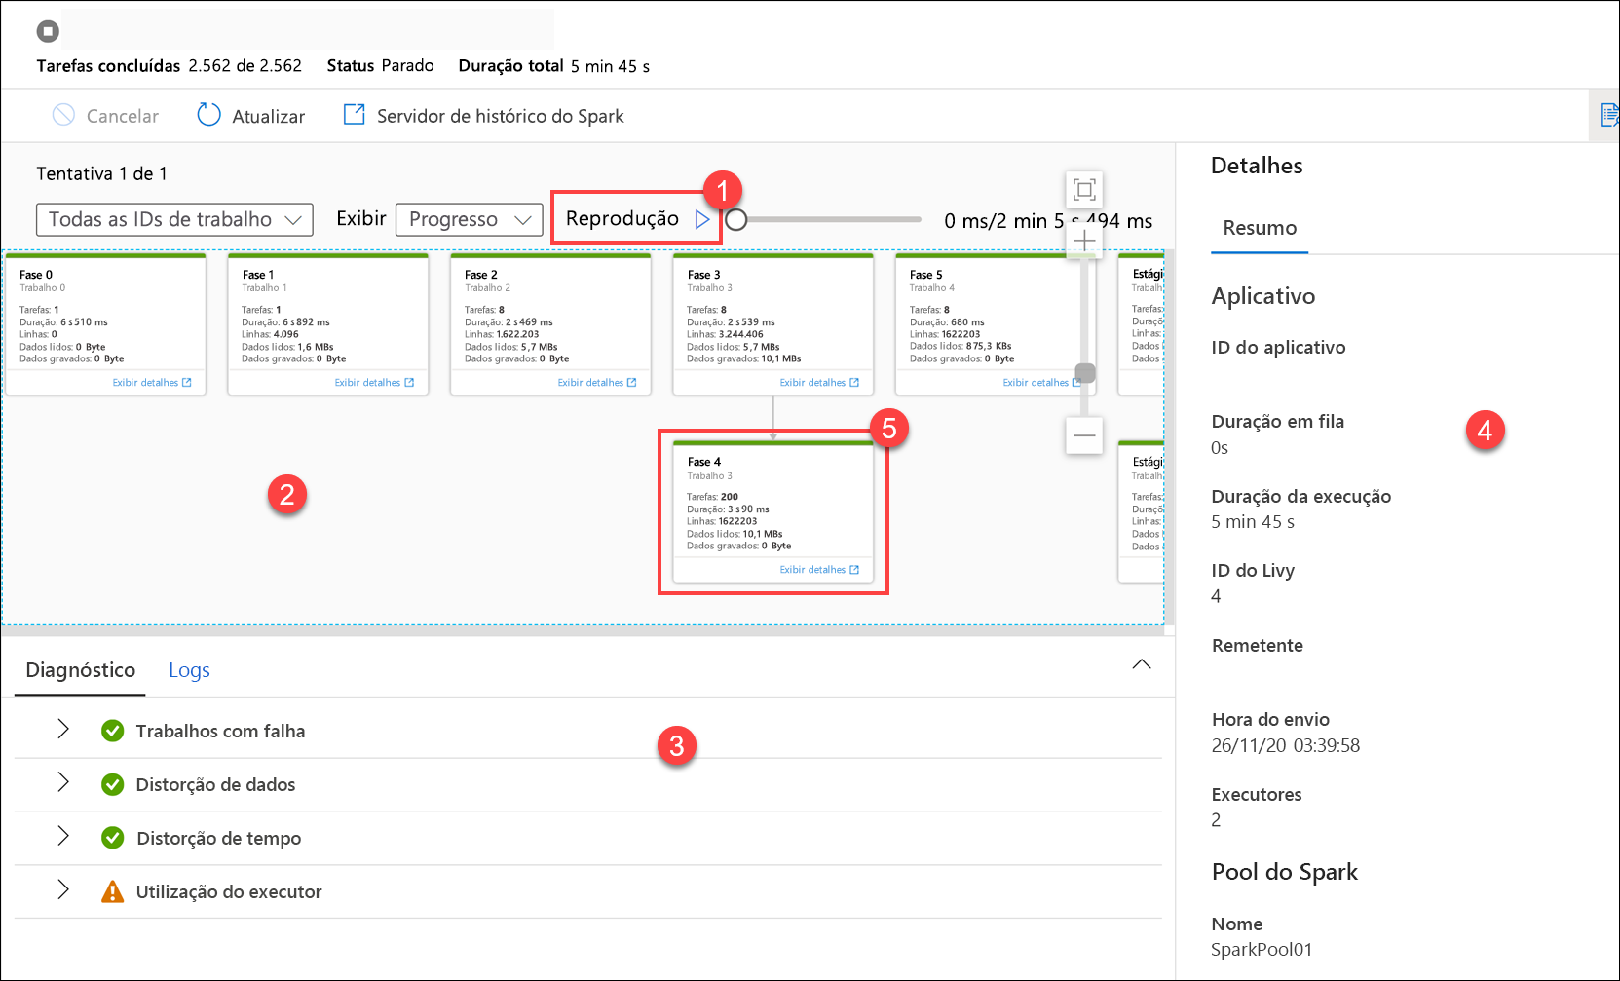
Task: Zoom out with the minus icon
Action: click(1084, 435)
